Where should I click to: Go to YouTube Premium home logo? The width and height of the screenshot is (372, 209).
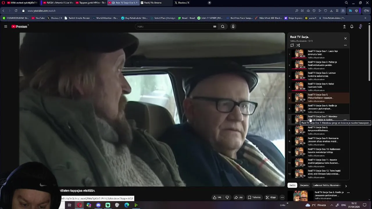click(x=20, y=26)
